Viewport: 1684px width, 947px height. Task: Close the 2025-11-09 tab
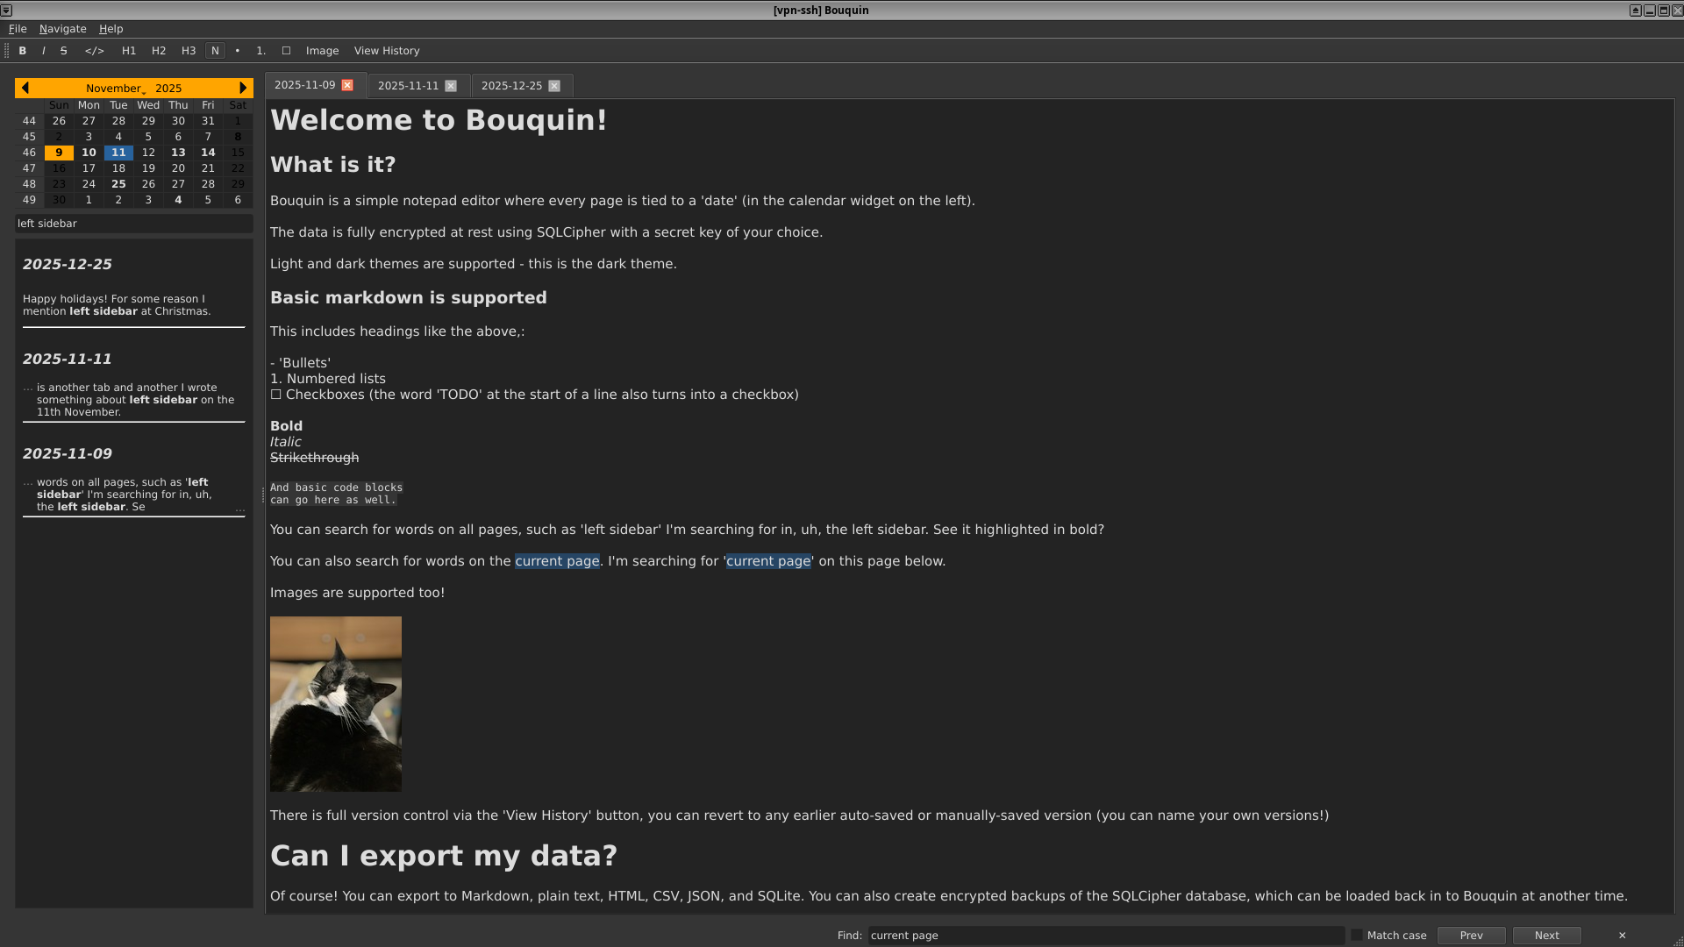click(347, 85)
